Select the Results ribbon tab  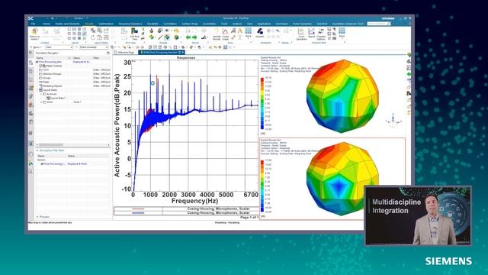pos(89,24)
